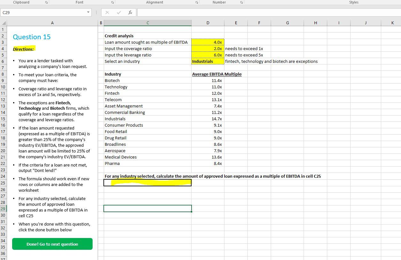Select the 4.0x loan amount cell
The height and width of the screenshot is (260, 401).
click(208, 42)
